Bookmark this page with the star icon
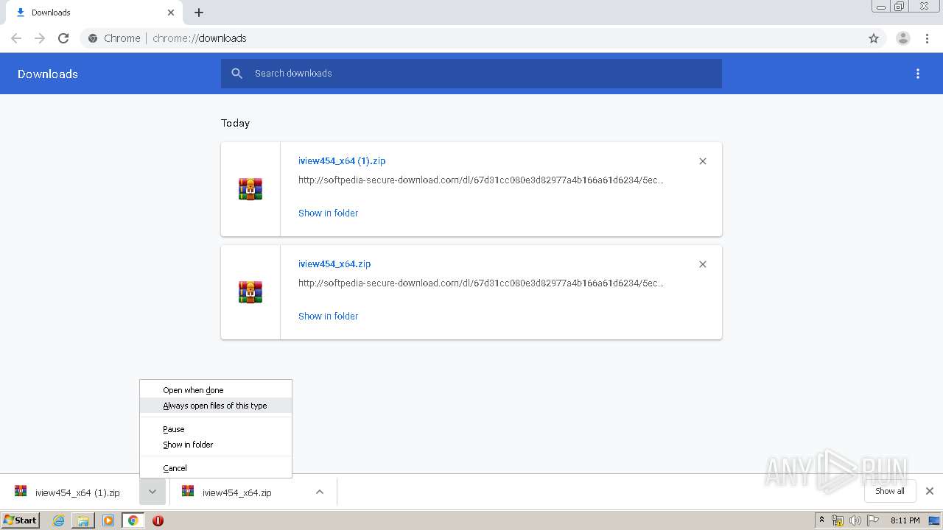 point(874,38)
